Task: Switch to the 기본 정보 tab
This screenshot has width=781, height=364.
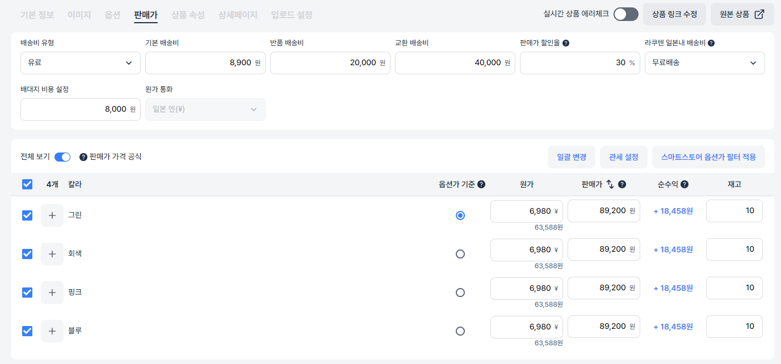Action: point(36,15)
